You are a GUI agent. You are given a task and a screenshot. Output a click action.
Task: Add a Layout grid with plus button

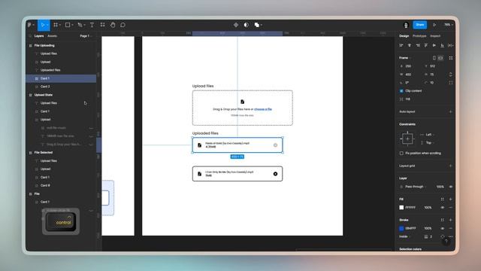[x=451, y=166]
